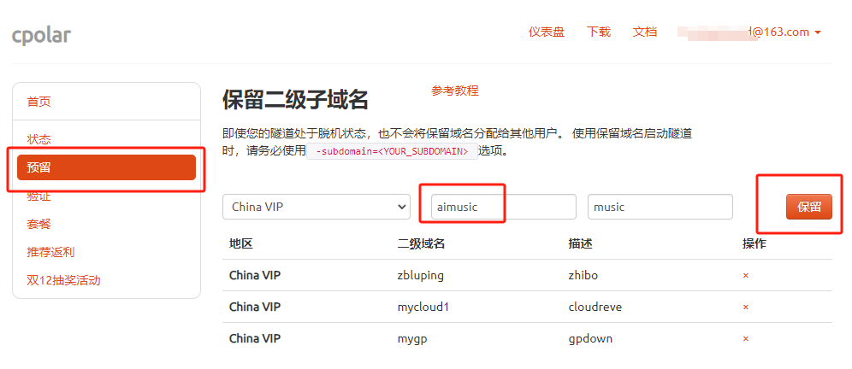Expand the 163.com account menu

tap(750, 32)
